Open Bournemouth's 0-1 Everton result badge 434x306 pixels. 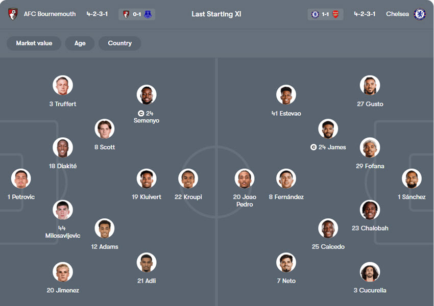(137, 14)
